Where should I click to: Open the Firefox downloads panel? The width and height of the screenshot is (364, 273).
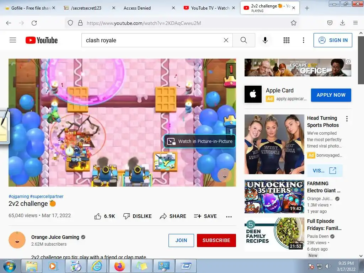(342, 23)
